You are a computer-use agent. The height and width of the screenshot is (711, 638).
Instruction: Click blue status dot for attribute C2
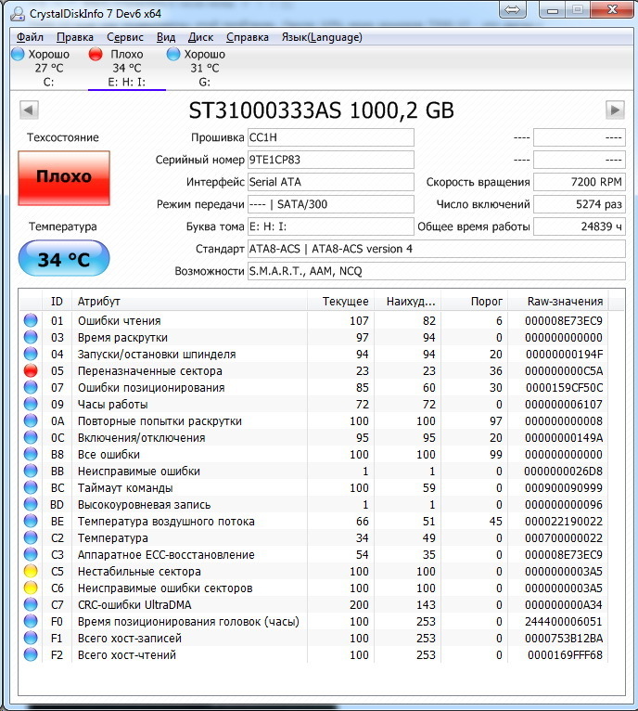31,537
